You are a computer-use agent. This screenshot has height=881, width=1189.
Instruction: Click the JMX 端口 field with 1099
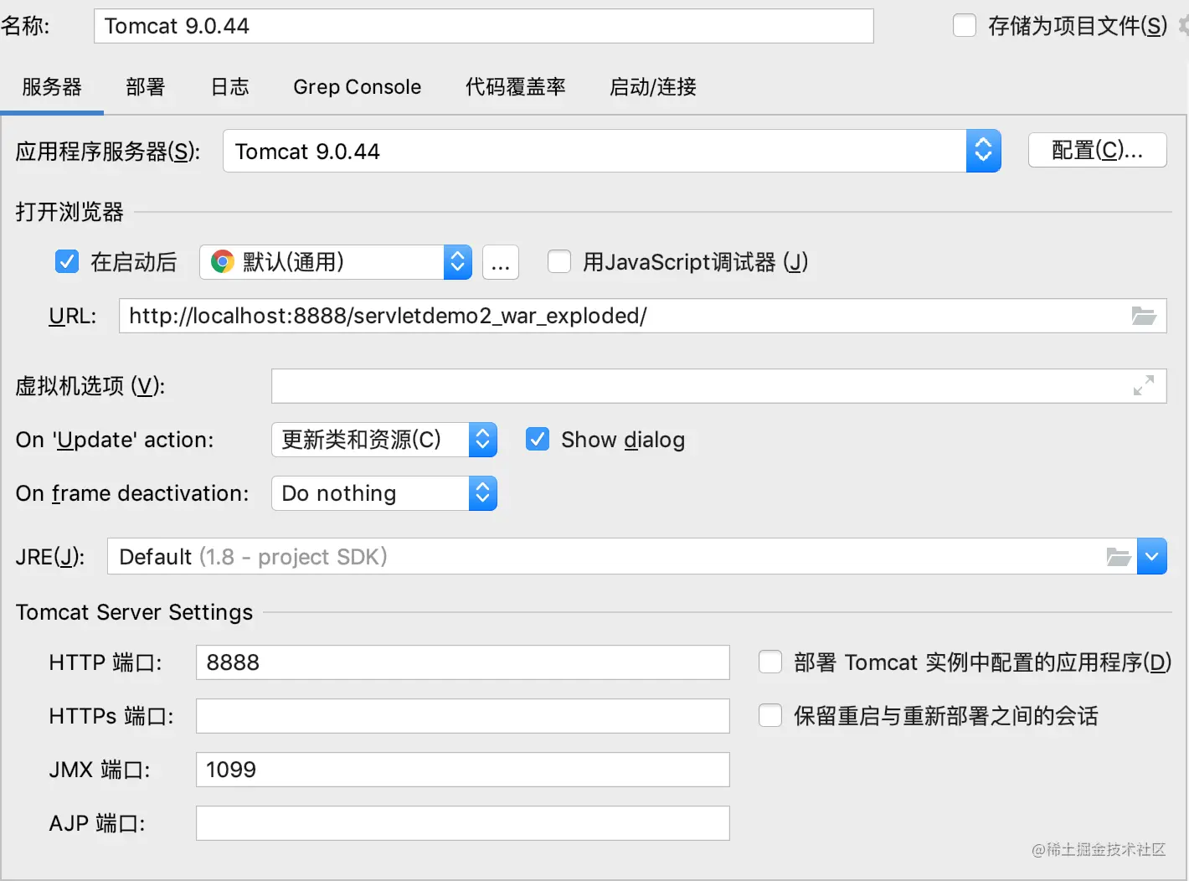tap(463, 770)
